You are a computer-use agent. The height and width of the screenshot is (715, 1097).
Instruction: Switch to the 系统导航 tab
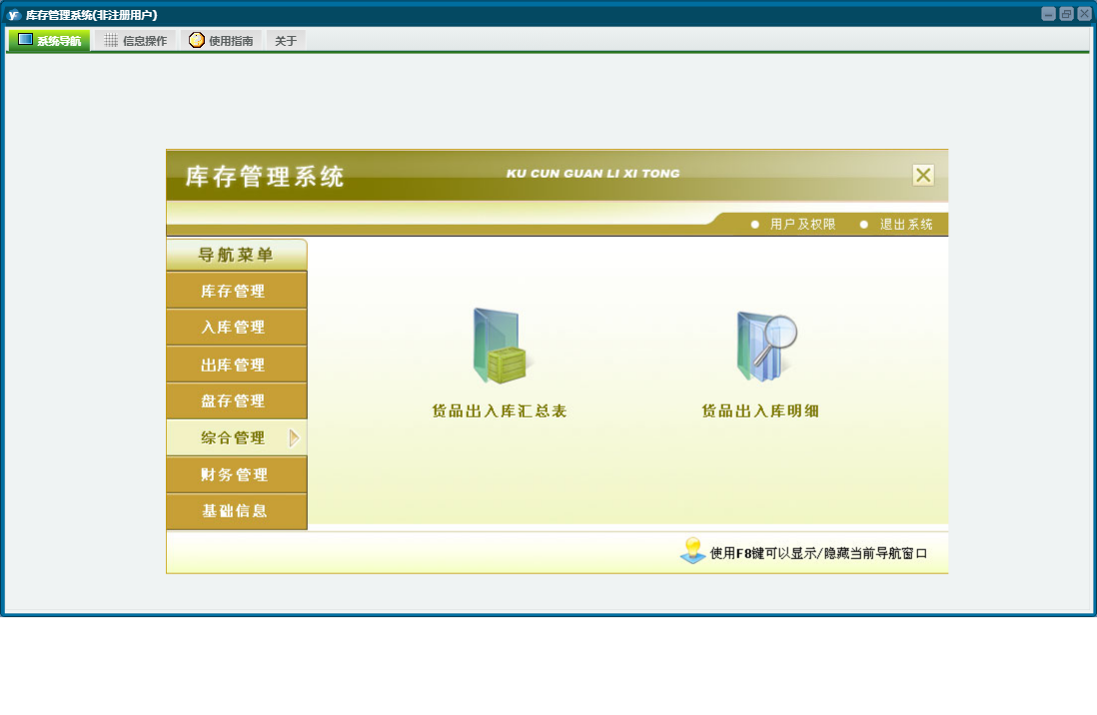click(x=49, y=40)
